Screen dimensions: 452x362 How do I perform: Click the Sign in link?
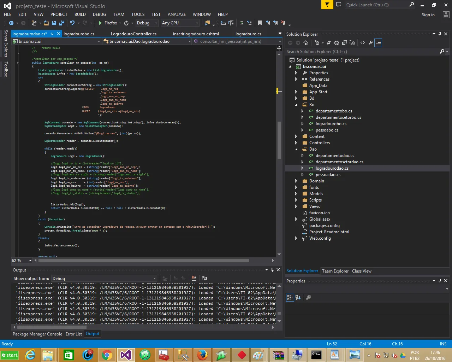428,15
